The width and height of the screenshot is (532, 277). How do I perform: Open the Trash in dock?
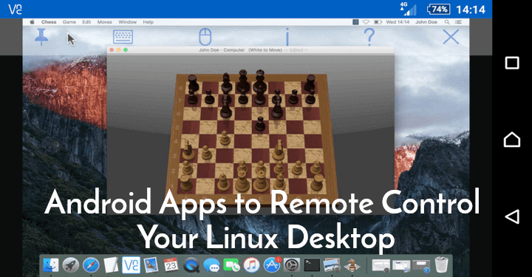(x=441, y=265)
